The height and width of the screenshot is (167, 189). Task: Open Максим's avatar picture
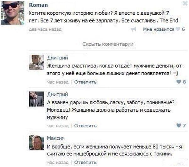pyautogui.click(x=36, y=143)
